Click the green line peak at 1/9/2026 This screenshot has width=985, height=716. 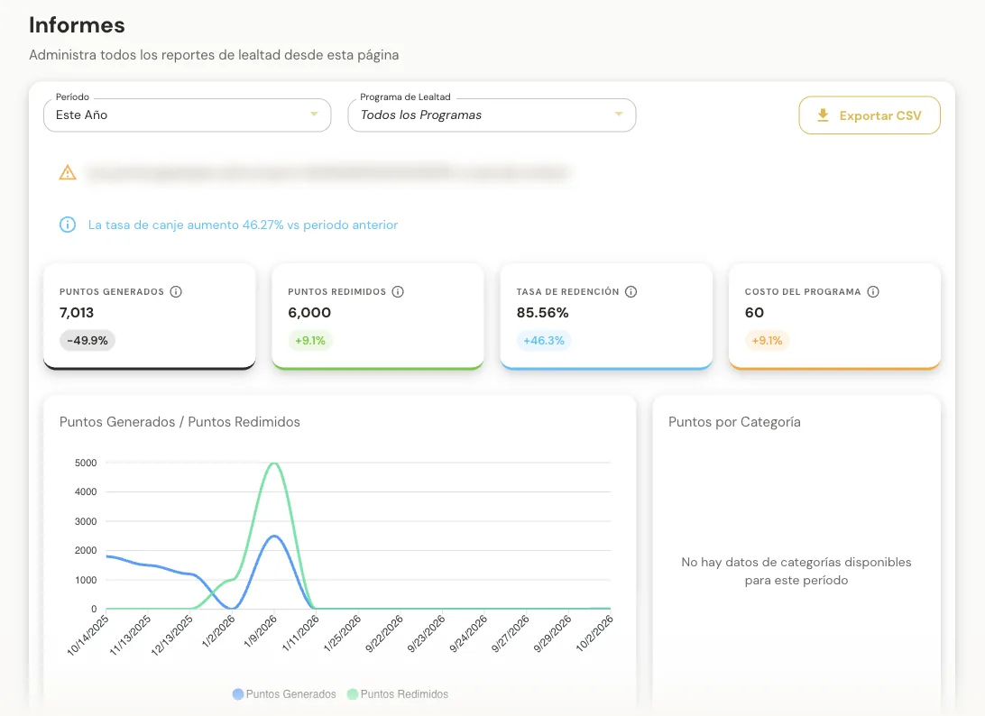[274, 464]
